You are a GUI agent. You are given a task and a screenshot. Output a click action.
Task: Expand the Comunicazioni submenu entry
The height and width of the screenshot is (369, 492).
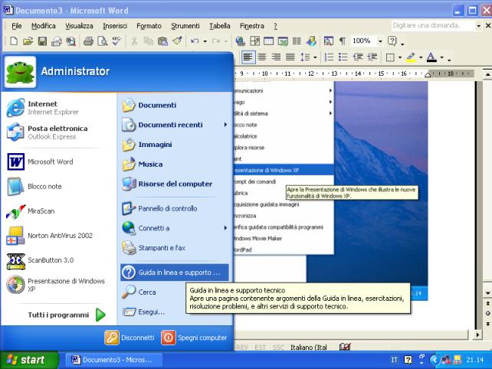click(284, 90)
